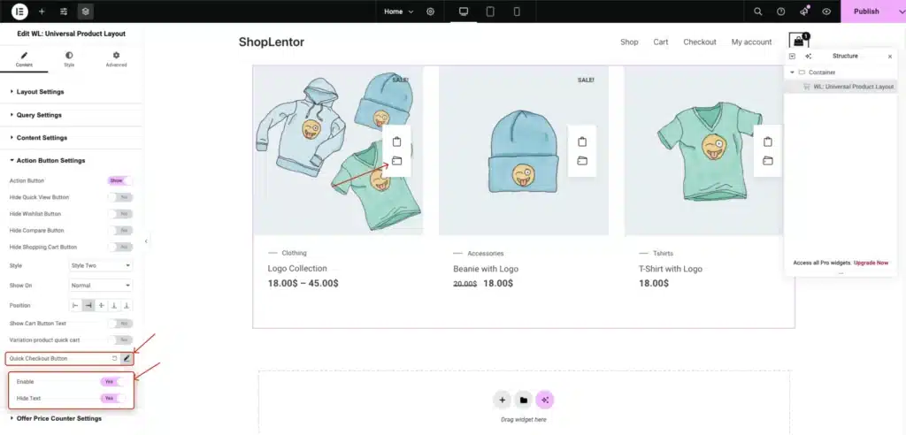Viewport: 906px width, 435px height.
Task: Switch to the Content tab
Action: (x=24, y=59)
